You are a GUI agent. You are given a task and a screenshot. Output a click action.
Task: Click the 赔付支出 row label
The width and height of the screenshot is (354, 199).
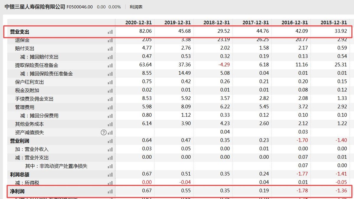pyautogui.click(x=25, y=49)
